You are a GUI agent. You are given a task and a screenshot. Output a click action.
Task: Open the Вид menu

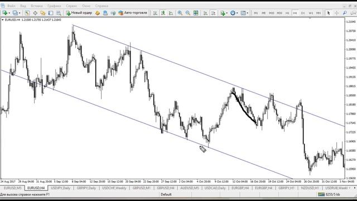pyautogui.click(x=23, y=6)
